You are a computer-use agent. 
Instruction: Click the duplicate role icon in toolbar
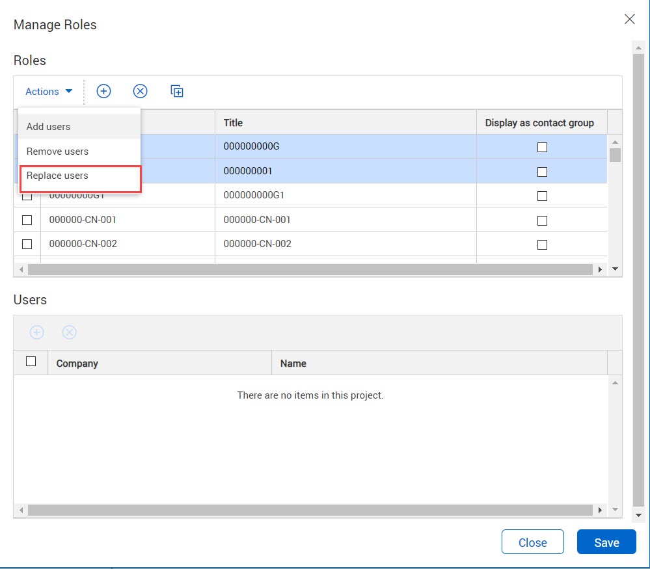(x=177, y=92)
